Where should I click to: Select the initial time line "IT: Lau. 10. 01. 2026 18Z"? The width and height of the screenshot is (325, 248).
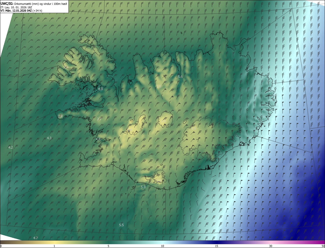(x=16, y=7)
